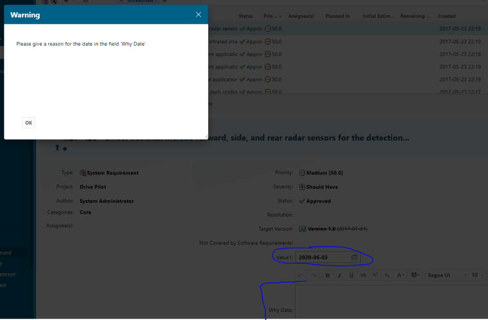Sort table by the Created column header
This screenshot has height=320, width=488.
pyautogui.click(x=447, y=16)
